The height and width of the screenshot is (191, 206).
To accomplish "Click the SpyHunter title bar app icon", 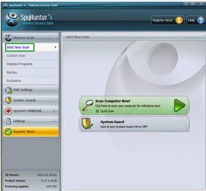I will coord(5,5).
